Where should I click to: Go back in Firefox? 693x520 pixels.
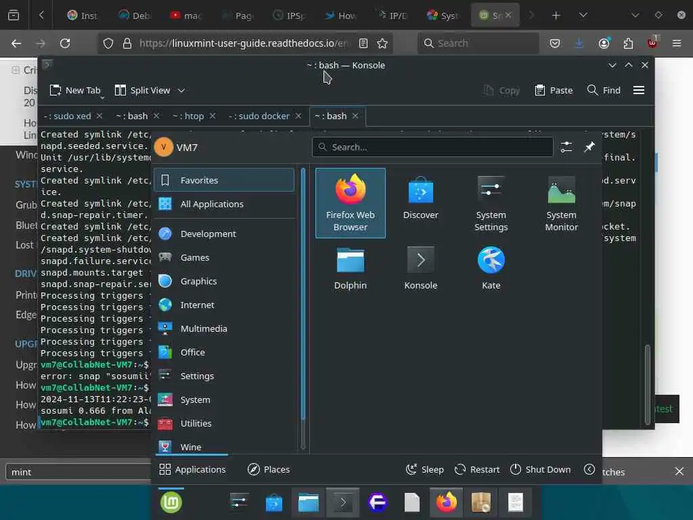(x=16, y=43)
